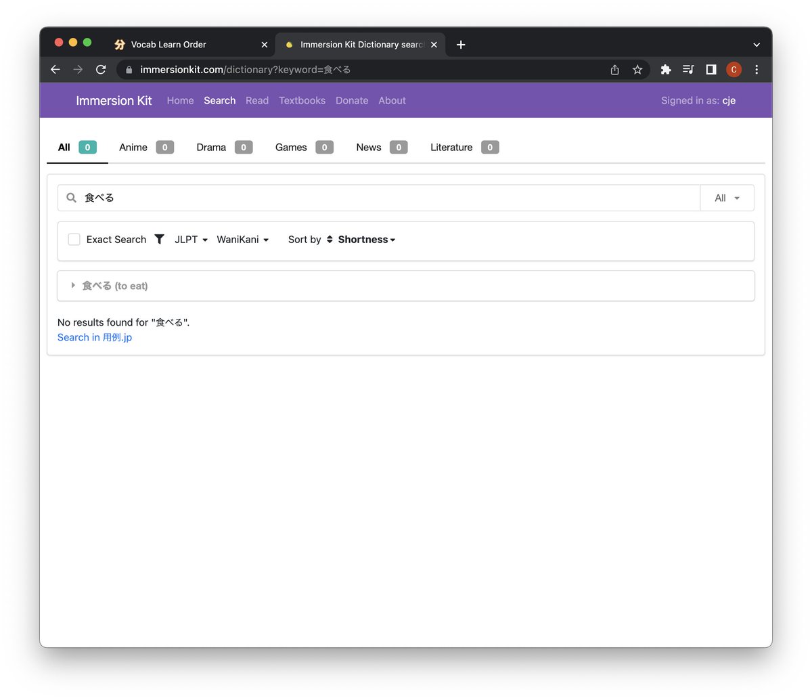Select the All results tab
812x700 pixels.
pyautogui.click(x=77, y=147)
